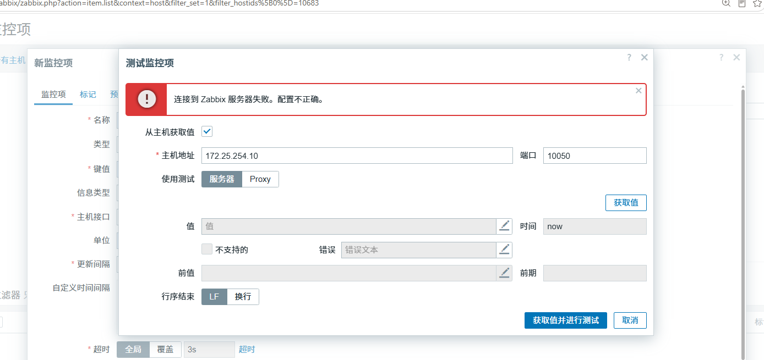This screenshot has width=764, height=360.
Task: Click the browser zoom magnifier icon
Action: click(x=727, y=3)
